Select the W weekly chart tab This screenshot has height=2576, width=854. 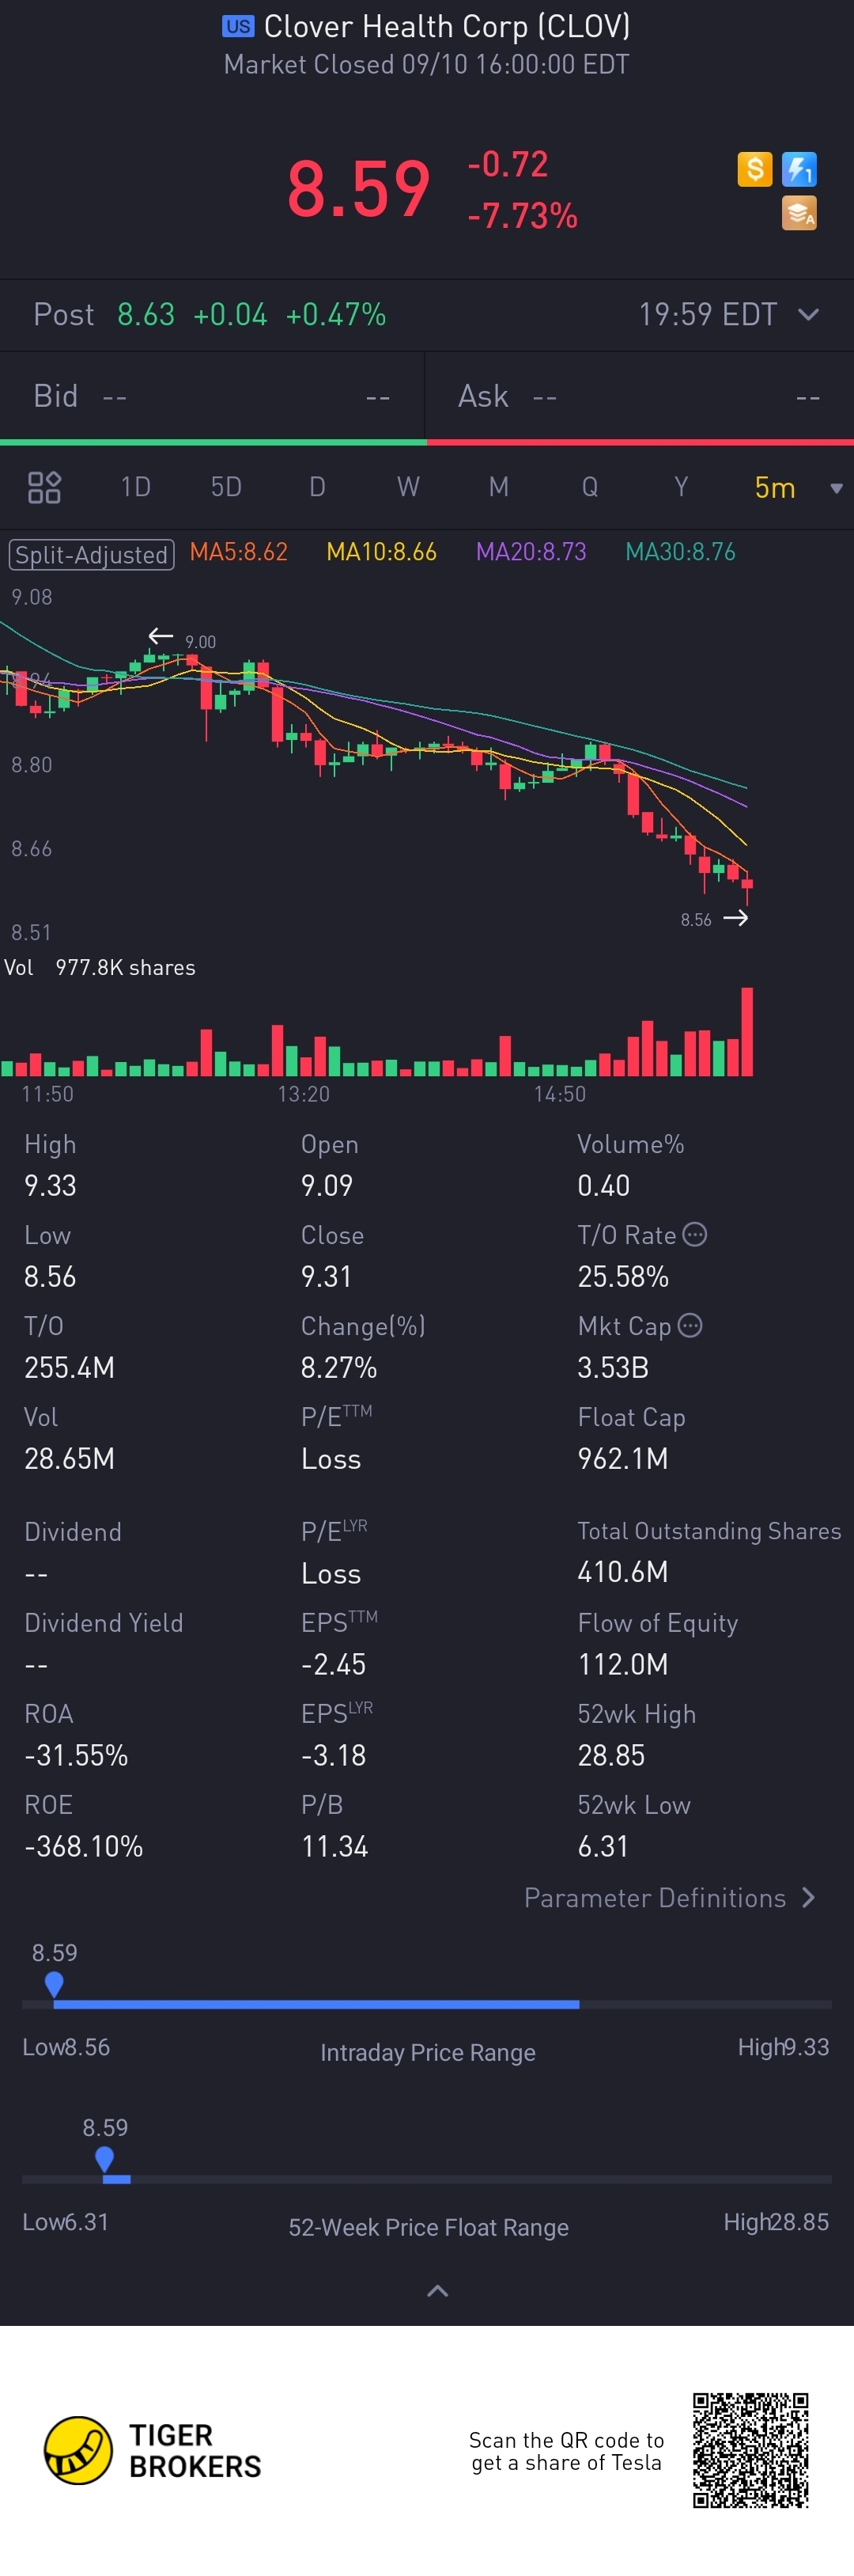407,487
